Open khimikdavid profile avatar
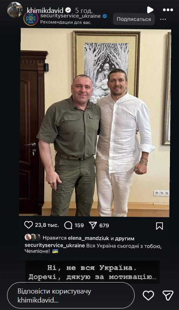Screen dimensions: 179x310 point(15,10)
